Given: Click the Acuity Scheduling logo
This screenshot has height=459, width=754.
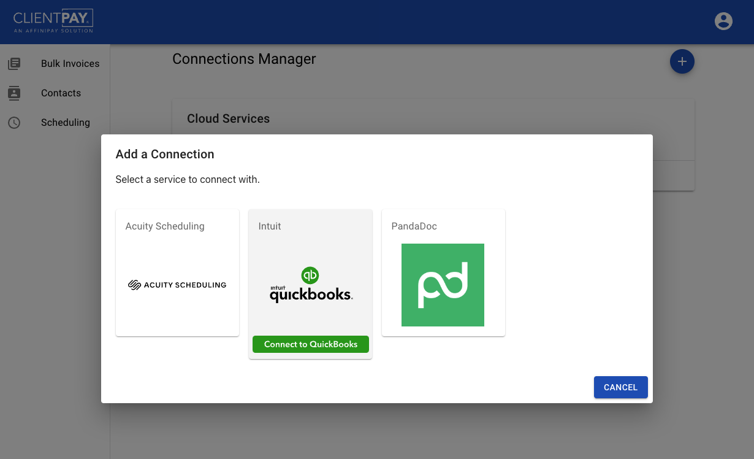Looking at the screenshot, I should (177, 285).
